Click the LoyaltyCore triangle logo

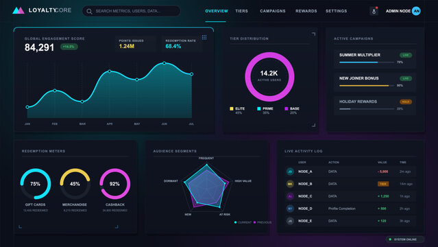[x=19, y=10]
